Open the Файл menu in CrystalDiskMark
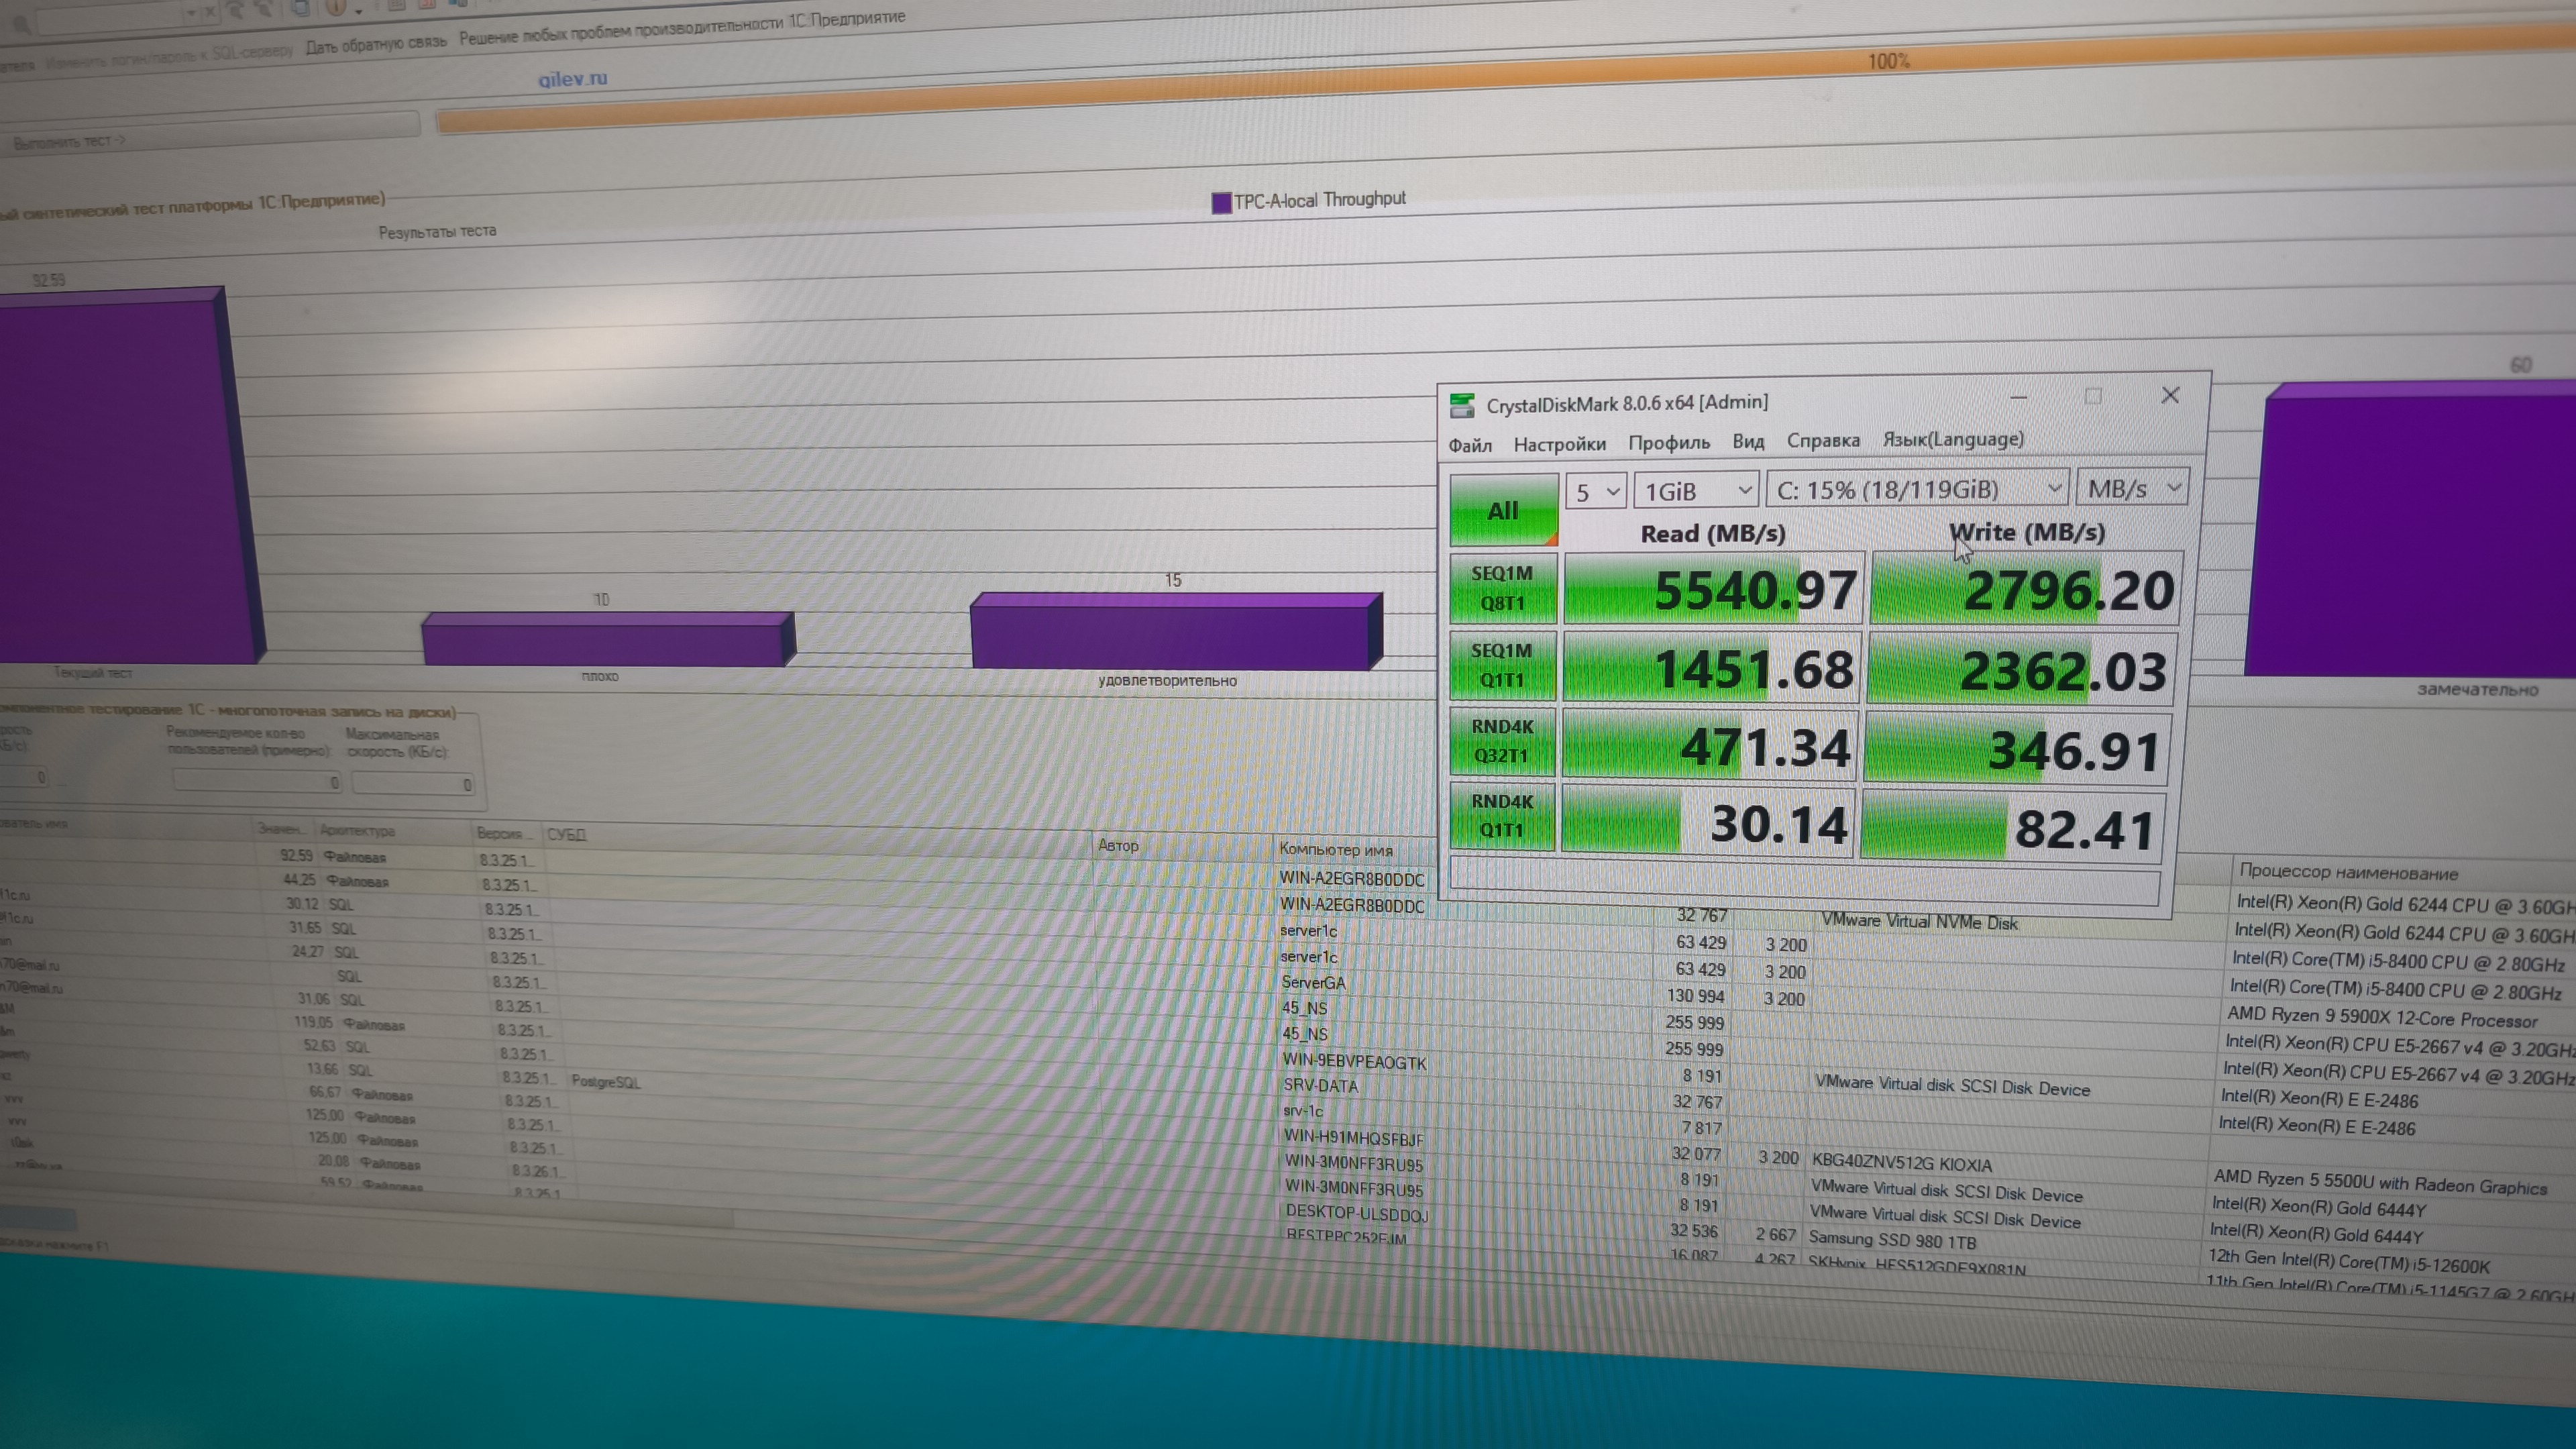The width and height of the screenshot is (2576, 1449). (1470, 445)
